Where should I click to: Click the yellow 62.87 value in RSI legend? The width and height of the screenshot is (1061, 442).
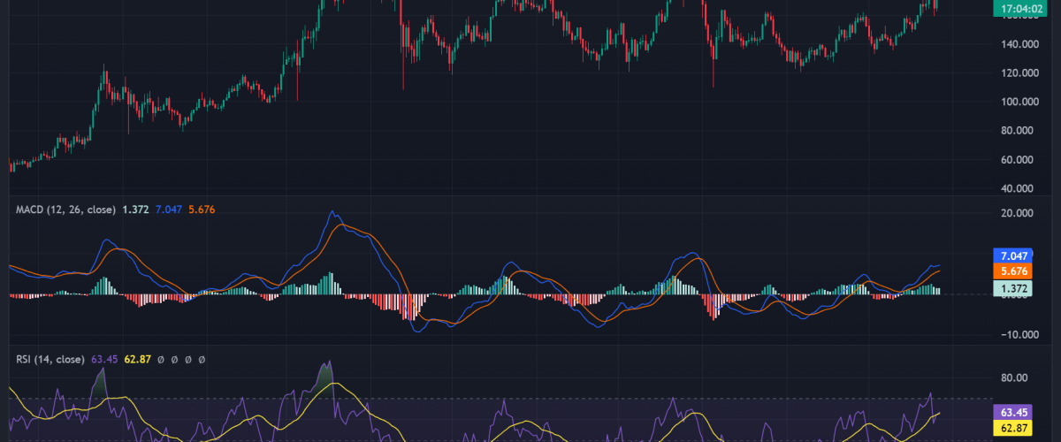coord(138,360)
